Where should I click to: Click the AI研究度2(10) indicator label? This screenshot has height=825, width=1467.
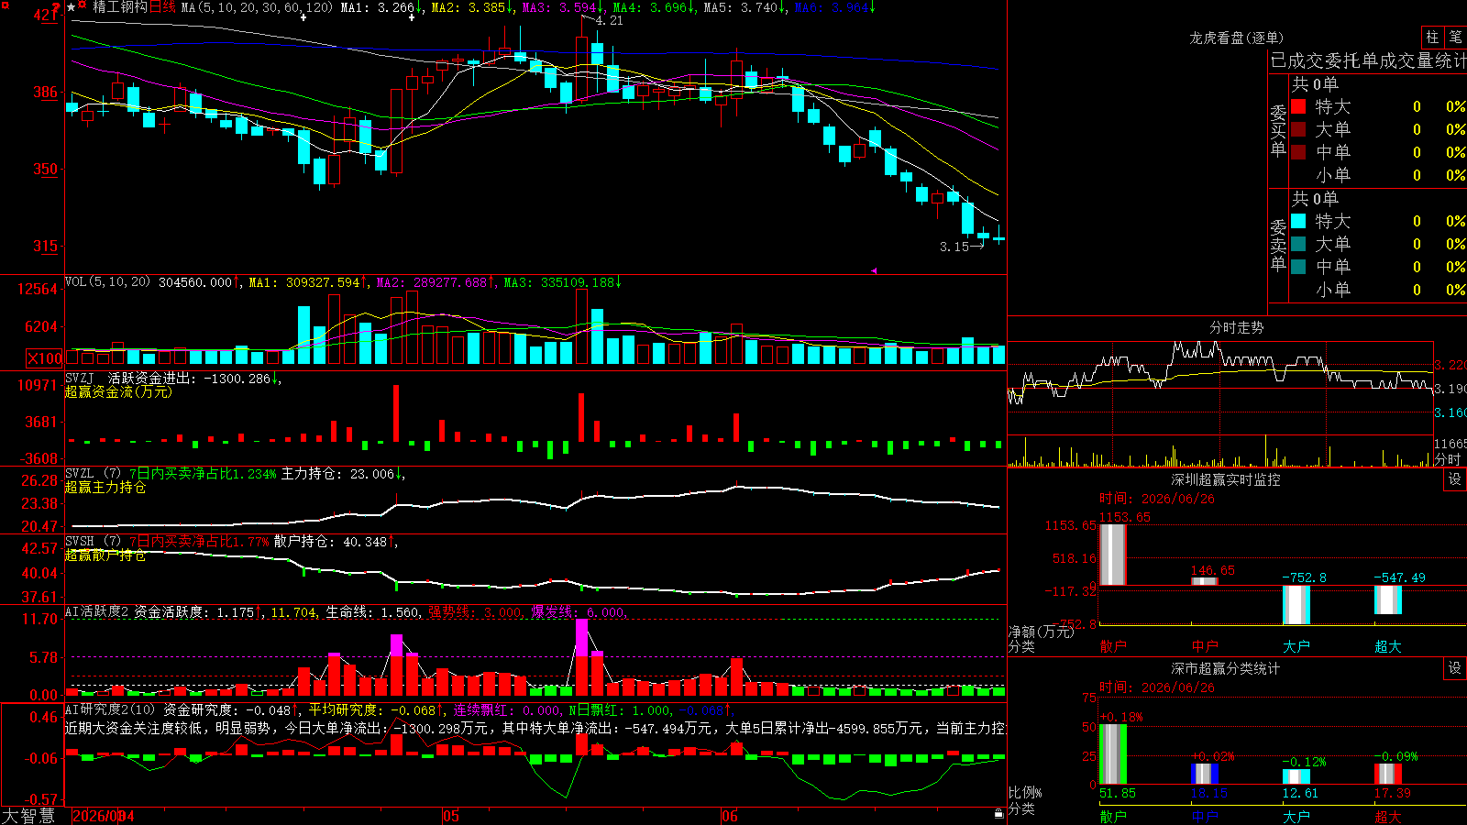point(110,709)
